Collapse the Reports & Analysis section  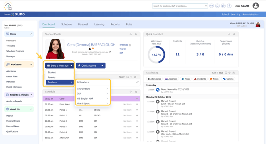click(31, 95)
